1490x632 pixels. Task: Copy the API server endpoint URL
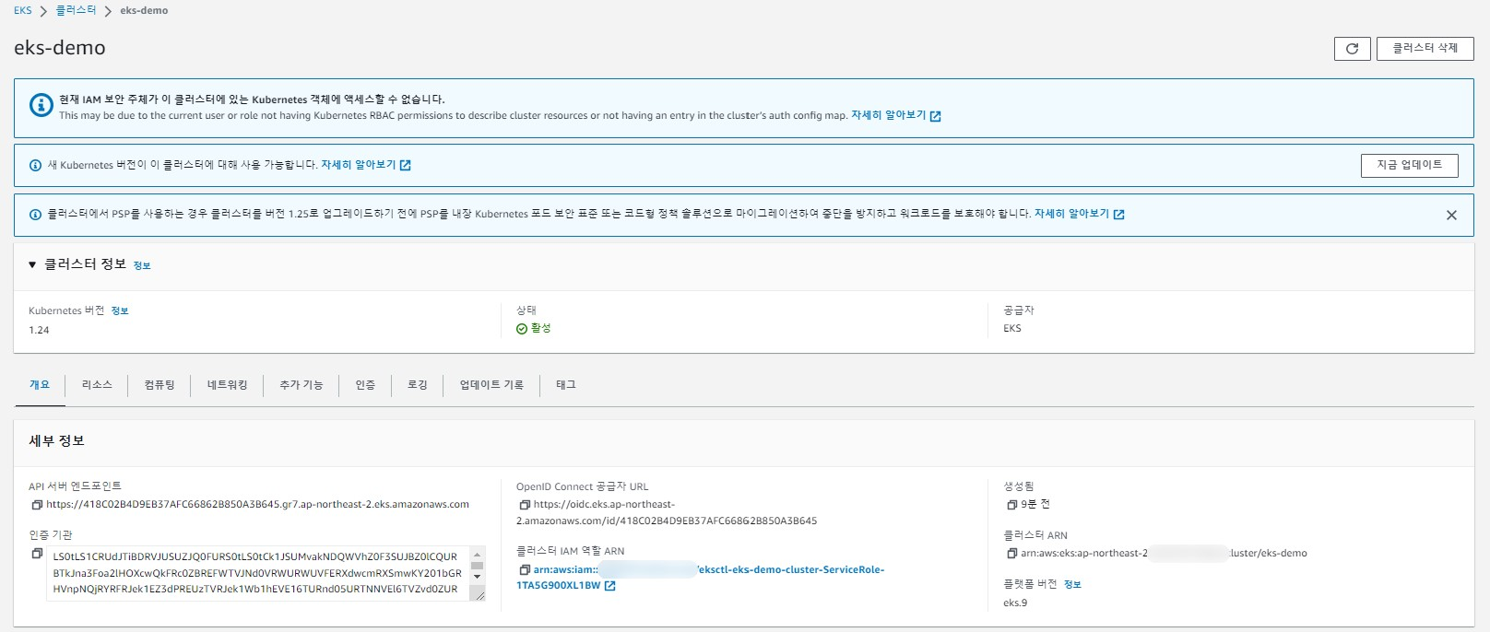click(x=37, y=505)
